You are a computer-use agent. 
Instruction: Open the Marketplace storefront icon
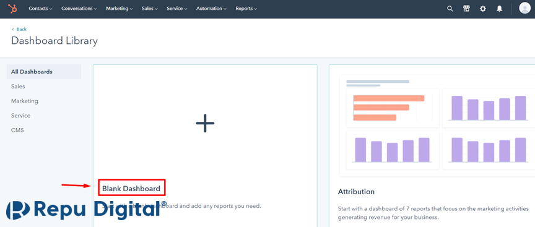pos(466,9)
